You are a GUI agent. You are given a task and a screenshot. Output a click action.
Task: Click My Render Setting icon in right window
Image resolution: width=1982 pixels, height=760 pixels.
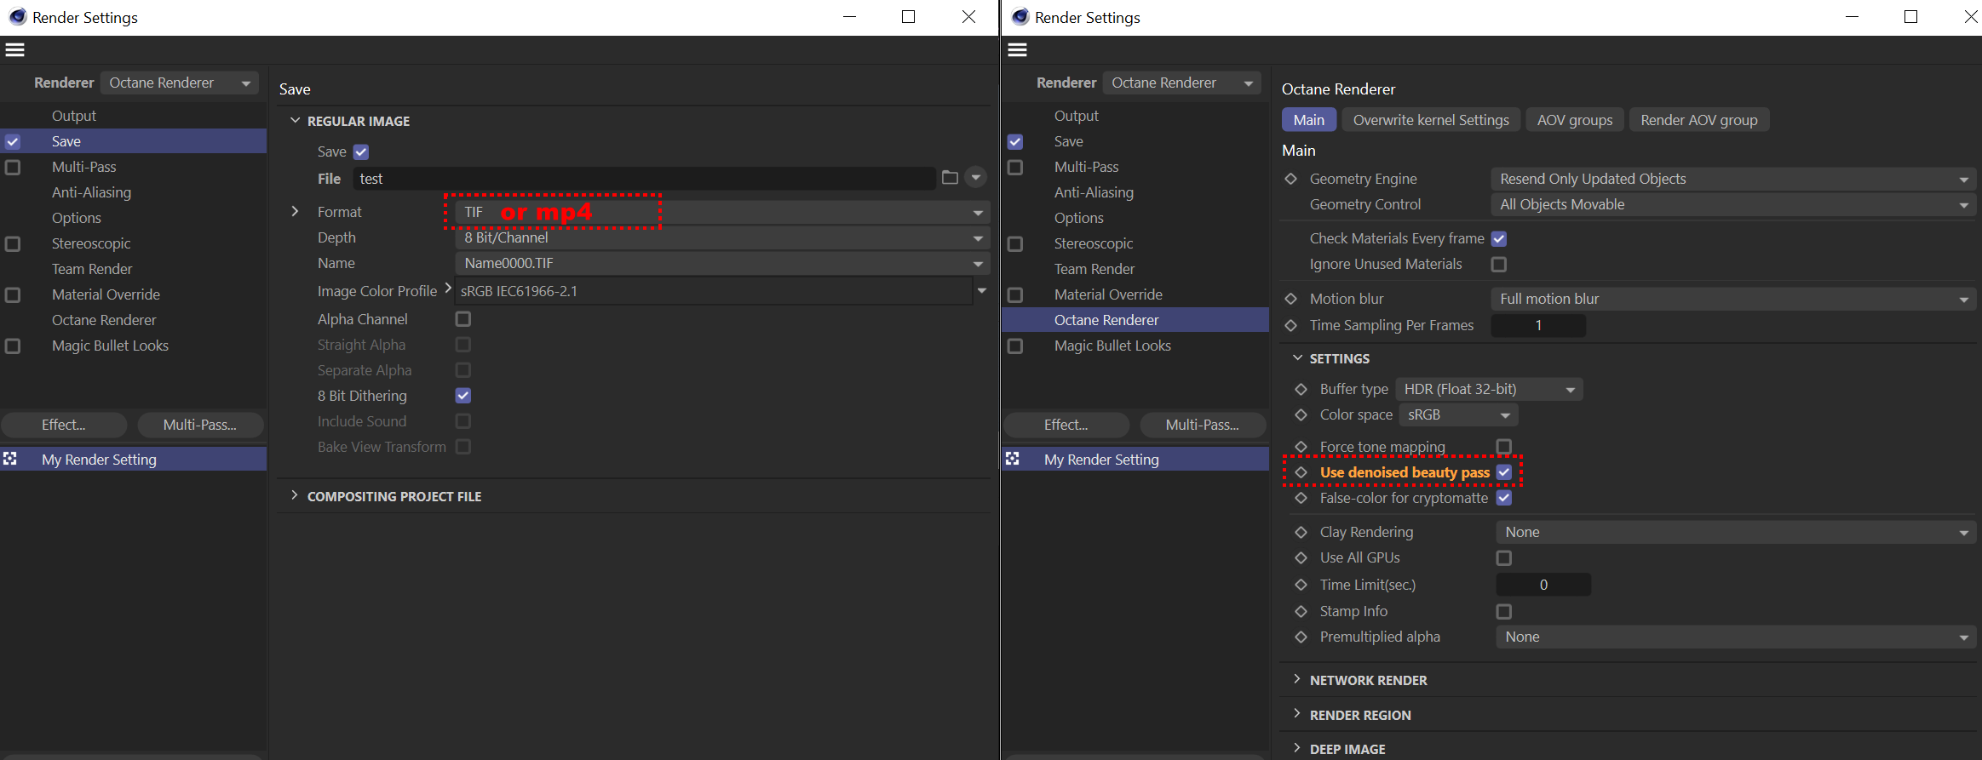tap(1013, 459)
